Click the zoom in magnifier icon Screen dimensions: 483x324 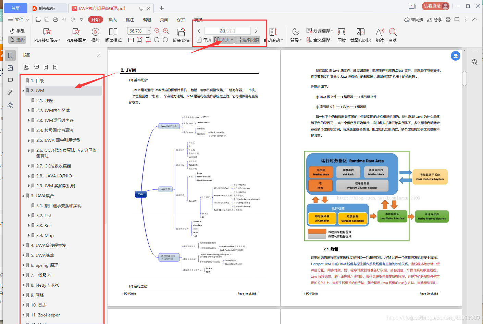click(x=166, y=31)
